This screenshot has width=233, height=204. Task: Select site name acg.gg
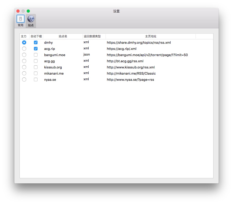tap(50, 61)
